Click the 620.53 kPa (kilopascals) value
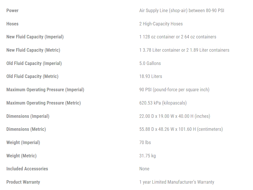The height and width of the screenshot is (190, 253). [163, 103]
